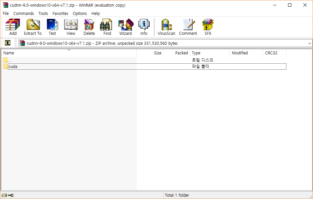Click the Add archive toolbar icon
Image resolution: width=313 pixels, height=199 pixels.
13,27
